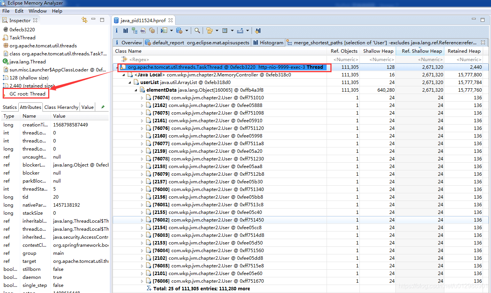Switch to default_report suspects tab
491x293 pixels.
click(197, 43)
